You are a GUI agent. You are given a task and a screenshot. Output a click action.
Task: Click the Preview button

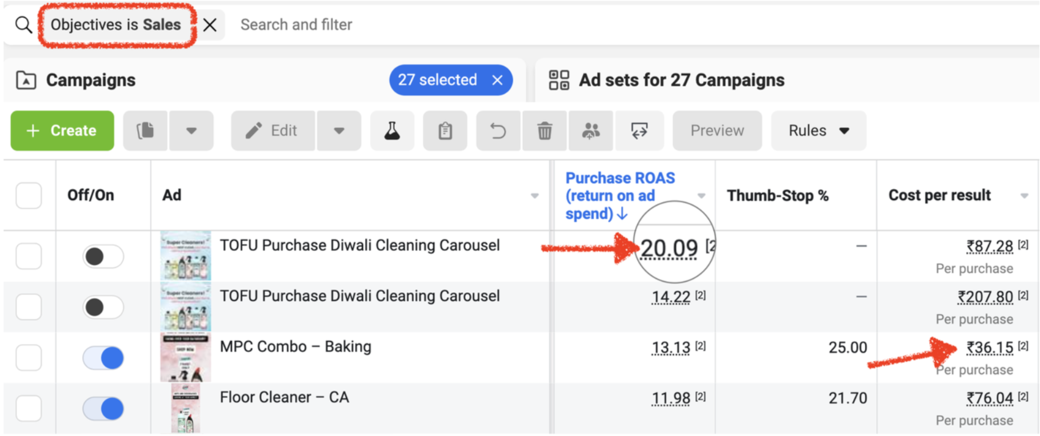pyautogui.click(x=717, y=131)
